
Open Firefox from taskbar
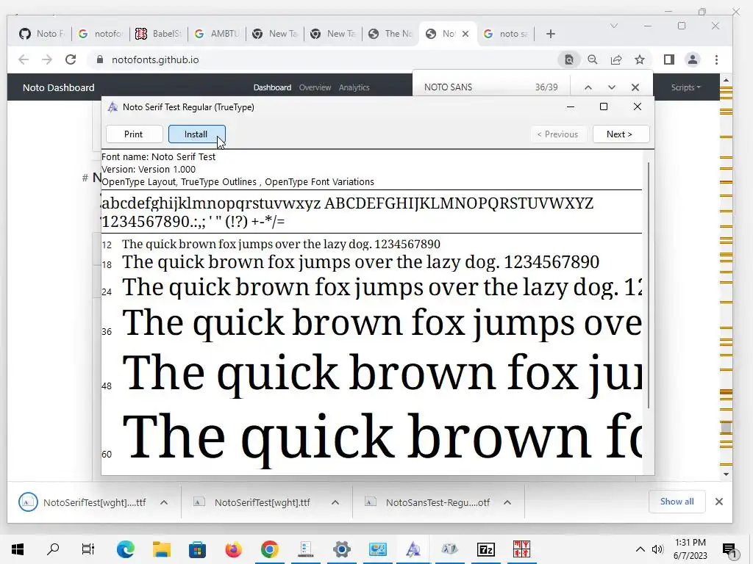pos(233,549)
